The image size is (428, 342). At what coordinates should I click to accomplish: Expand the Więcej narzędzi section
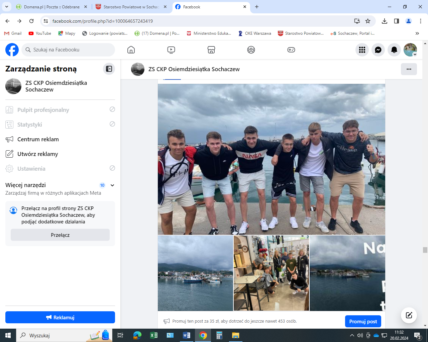(x=112, y=185)
